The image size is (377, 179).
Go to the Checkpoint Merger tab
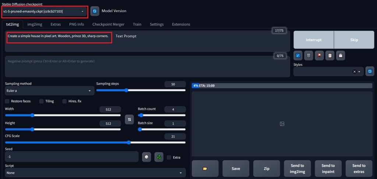tap(109, 24)
